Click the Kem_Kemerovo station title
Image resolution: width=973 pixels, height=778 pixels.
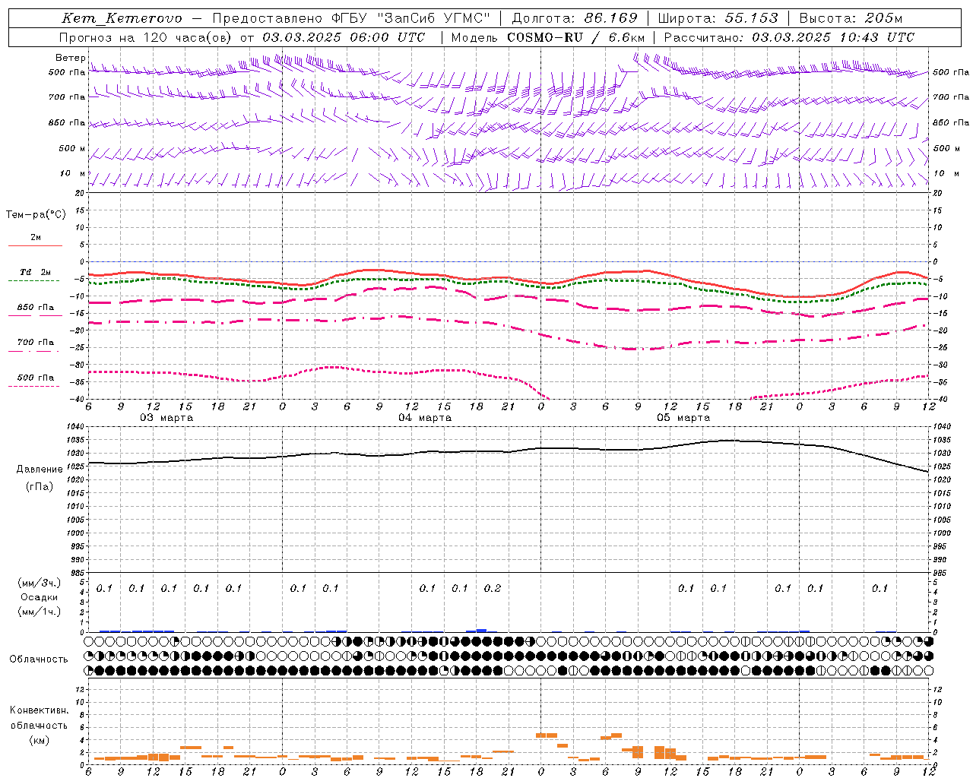(x=122, y=18)
